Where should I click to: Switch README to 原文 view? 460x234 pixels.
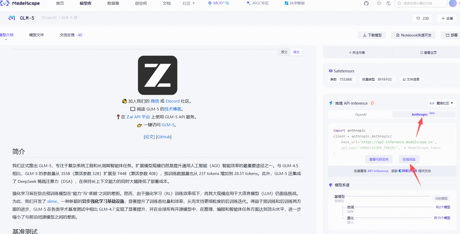(x=284, y=52)
